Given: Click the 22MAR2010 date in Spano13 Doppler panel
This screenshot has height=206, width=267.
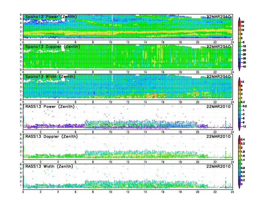Looking at the screenshot, I should [218, 46].
